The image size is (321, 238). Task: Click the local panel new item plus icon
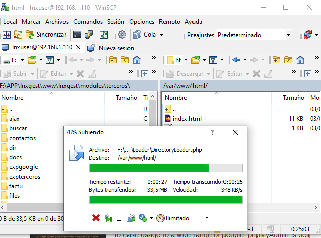[145, 74]
